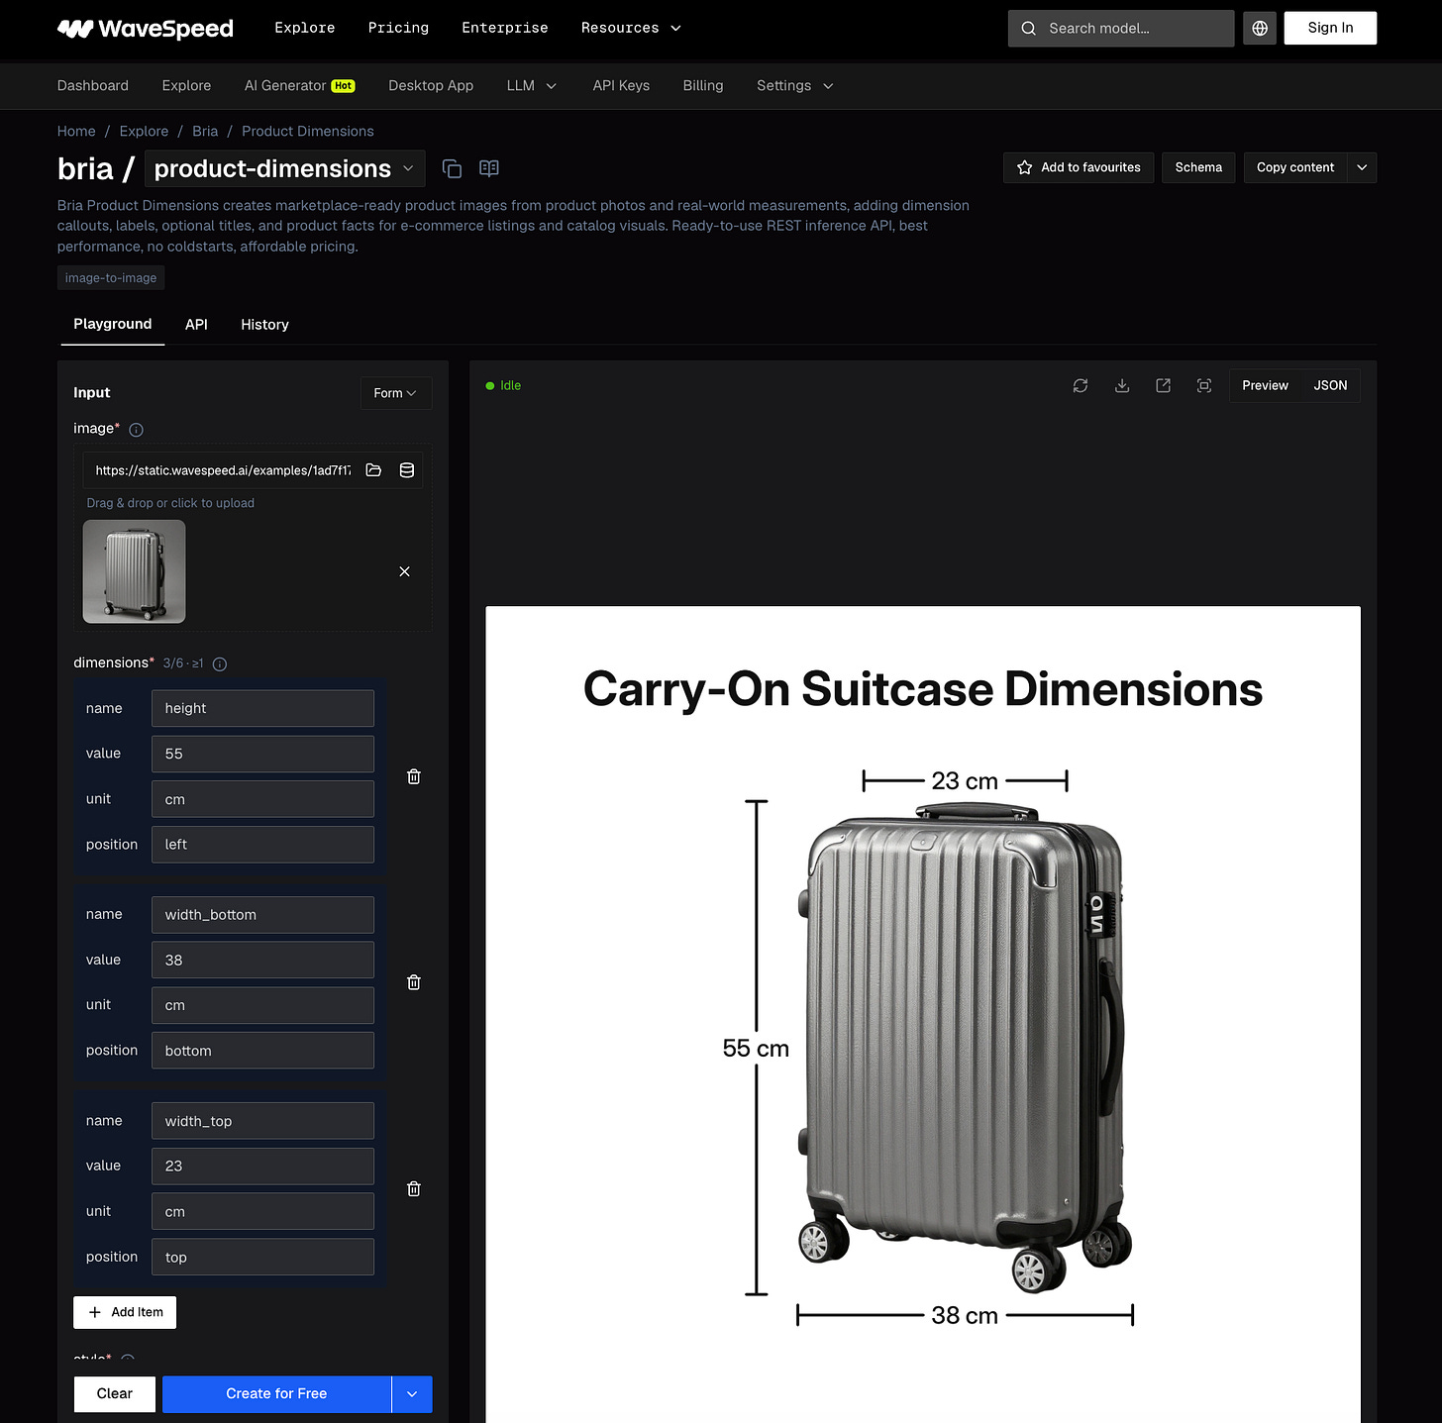The width and height of the screenshot is (1442, 1423).
Task: Click the height value input field
Action: click(262, 754)
